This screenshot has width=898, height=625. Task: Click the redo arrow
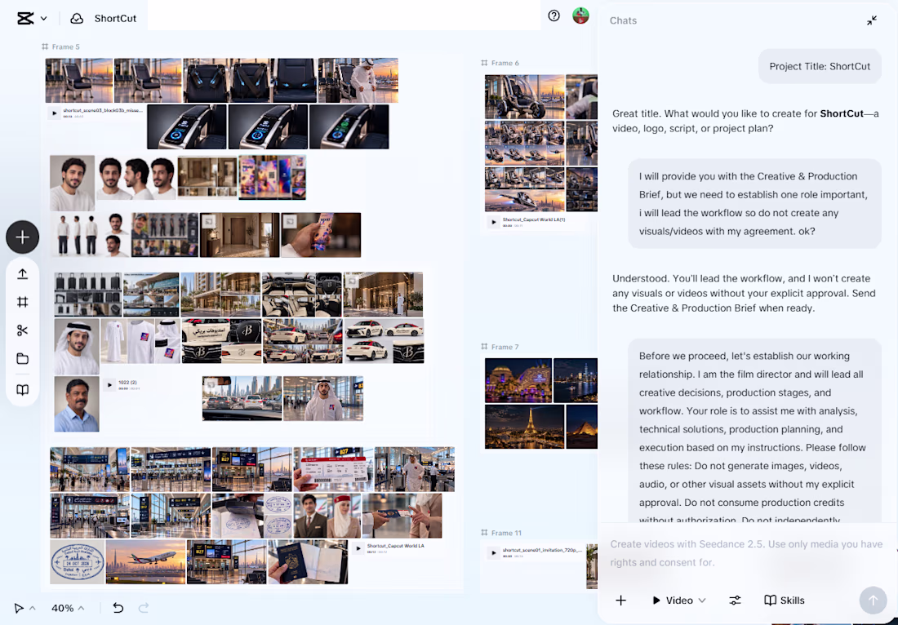(144, 608)
